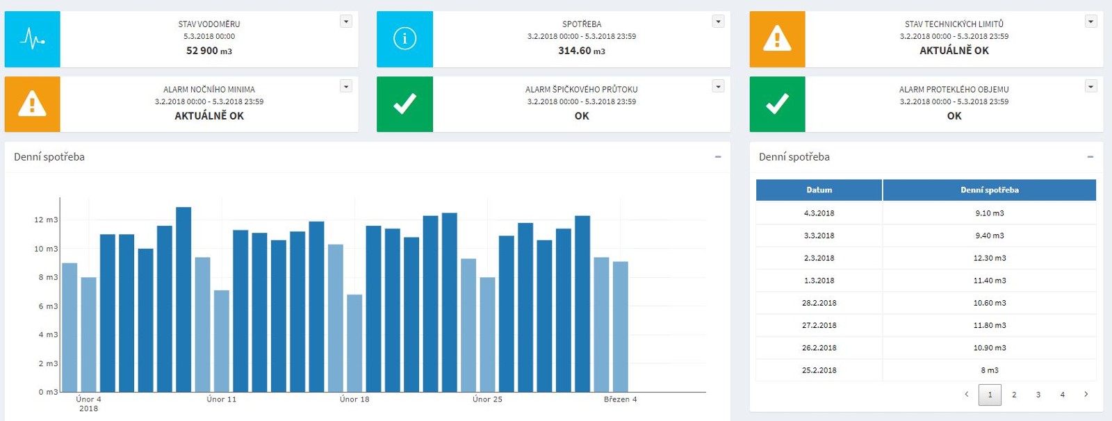Viewport: 1112px width, 421px height.
Task: Click previous page arrow in table pagination
Action: 966,395
